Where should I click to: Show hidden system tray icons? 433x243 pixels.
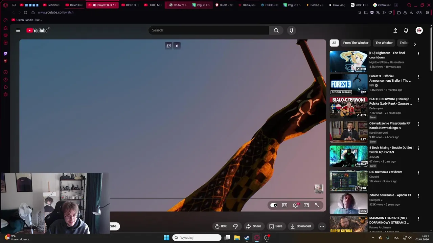click(x=373, y=238)
